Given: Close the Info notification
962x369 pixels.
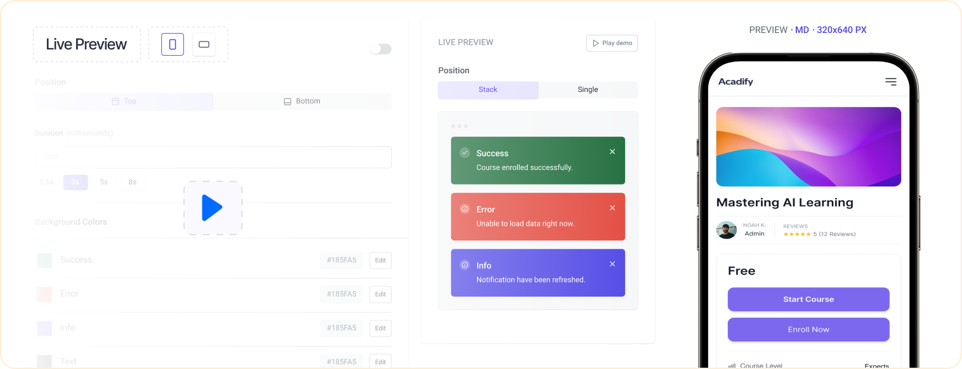Looking at the screenshot, I should point(612,264).
